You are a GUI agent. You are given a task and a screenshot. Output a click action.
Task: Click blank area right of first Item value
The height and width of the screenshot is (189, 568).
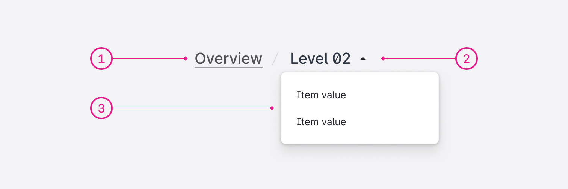point(391,95)
